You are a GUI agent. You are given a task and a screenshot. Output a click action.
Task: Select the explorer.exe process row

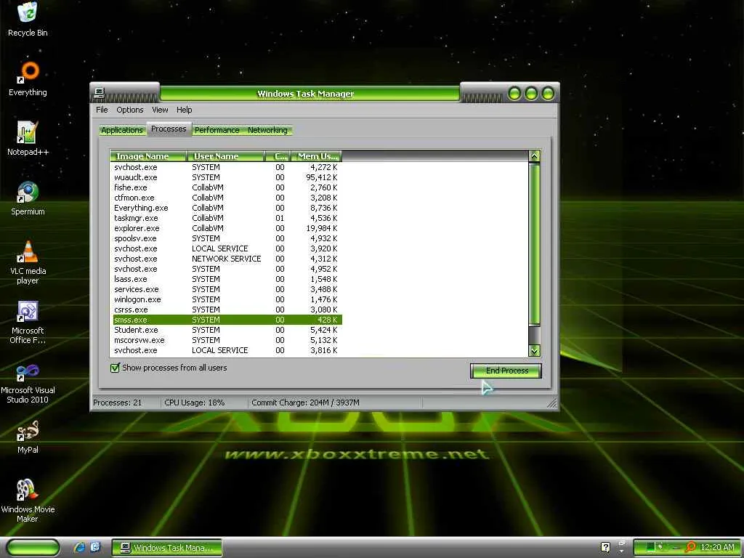[226, 228]
